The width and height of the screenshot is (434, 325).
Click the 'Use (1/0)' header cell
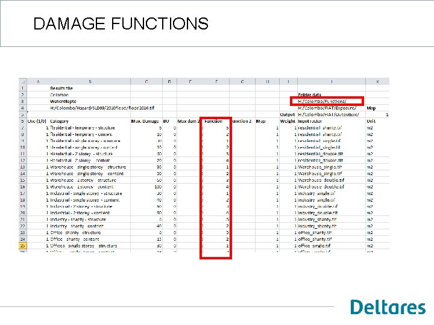point(37,121)
